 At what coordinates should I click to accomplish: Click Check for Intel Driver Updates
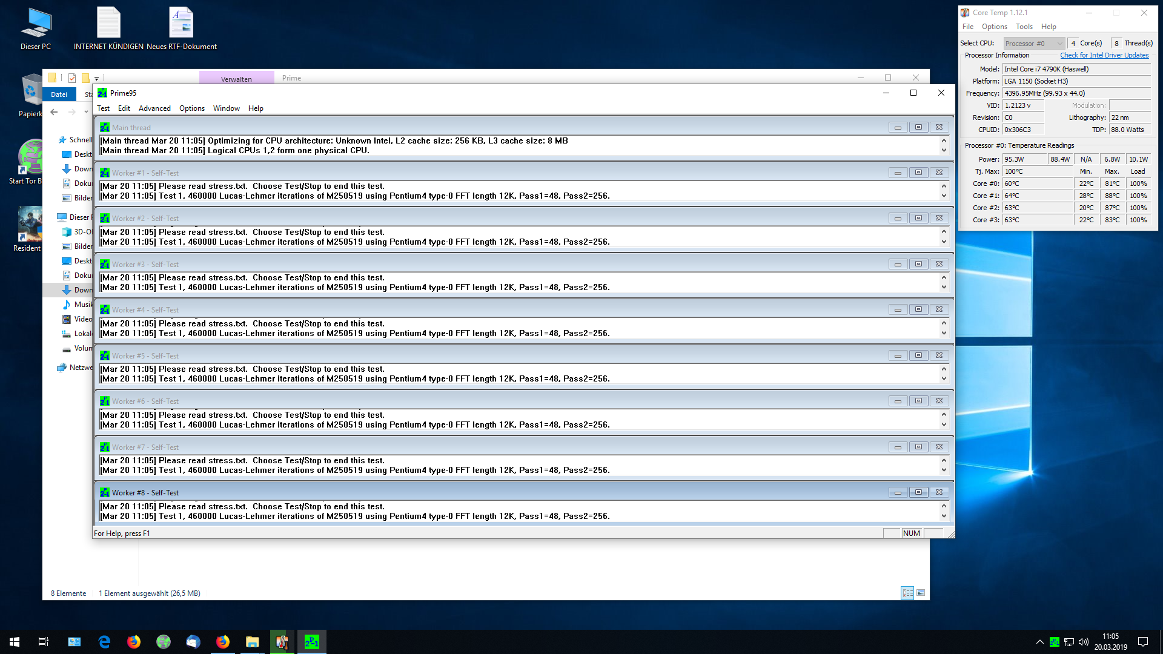click(x=1104, y=55)
